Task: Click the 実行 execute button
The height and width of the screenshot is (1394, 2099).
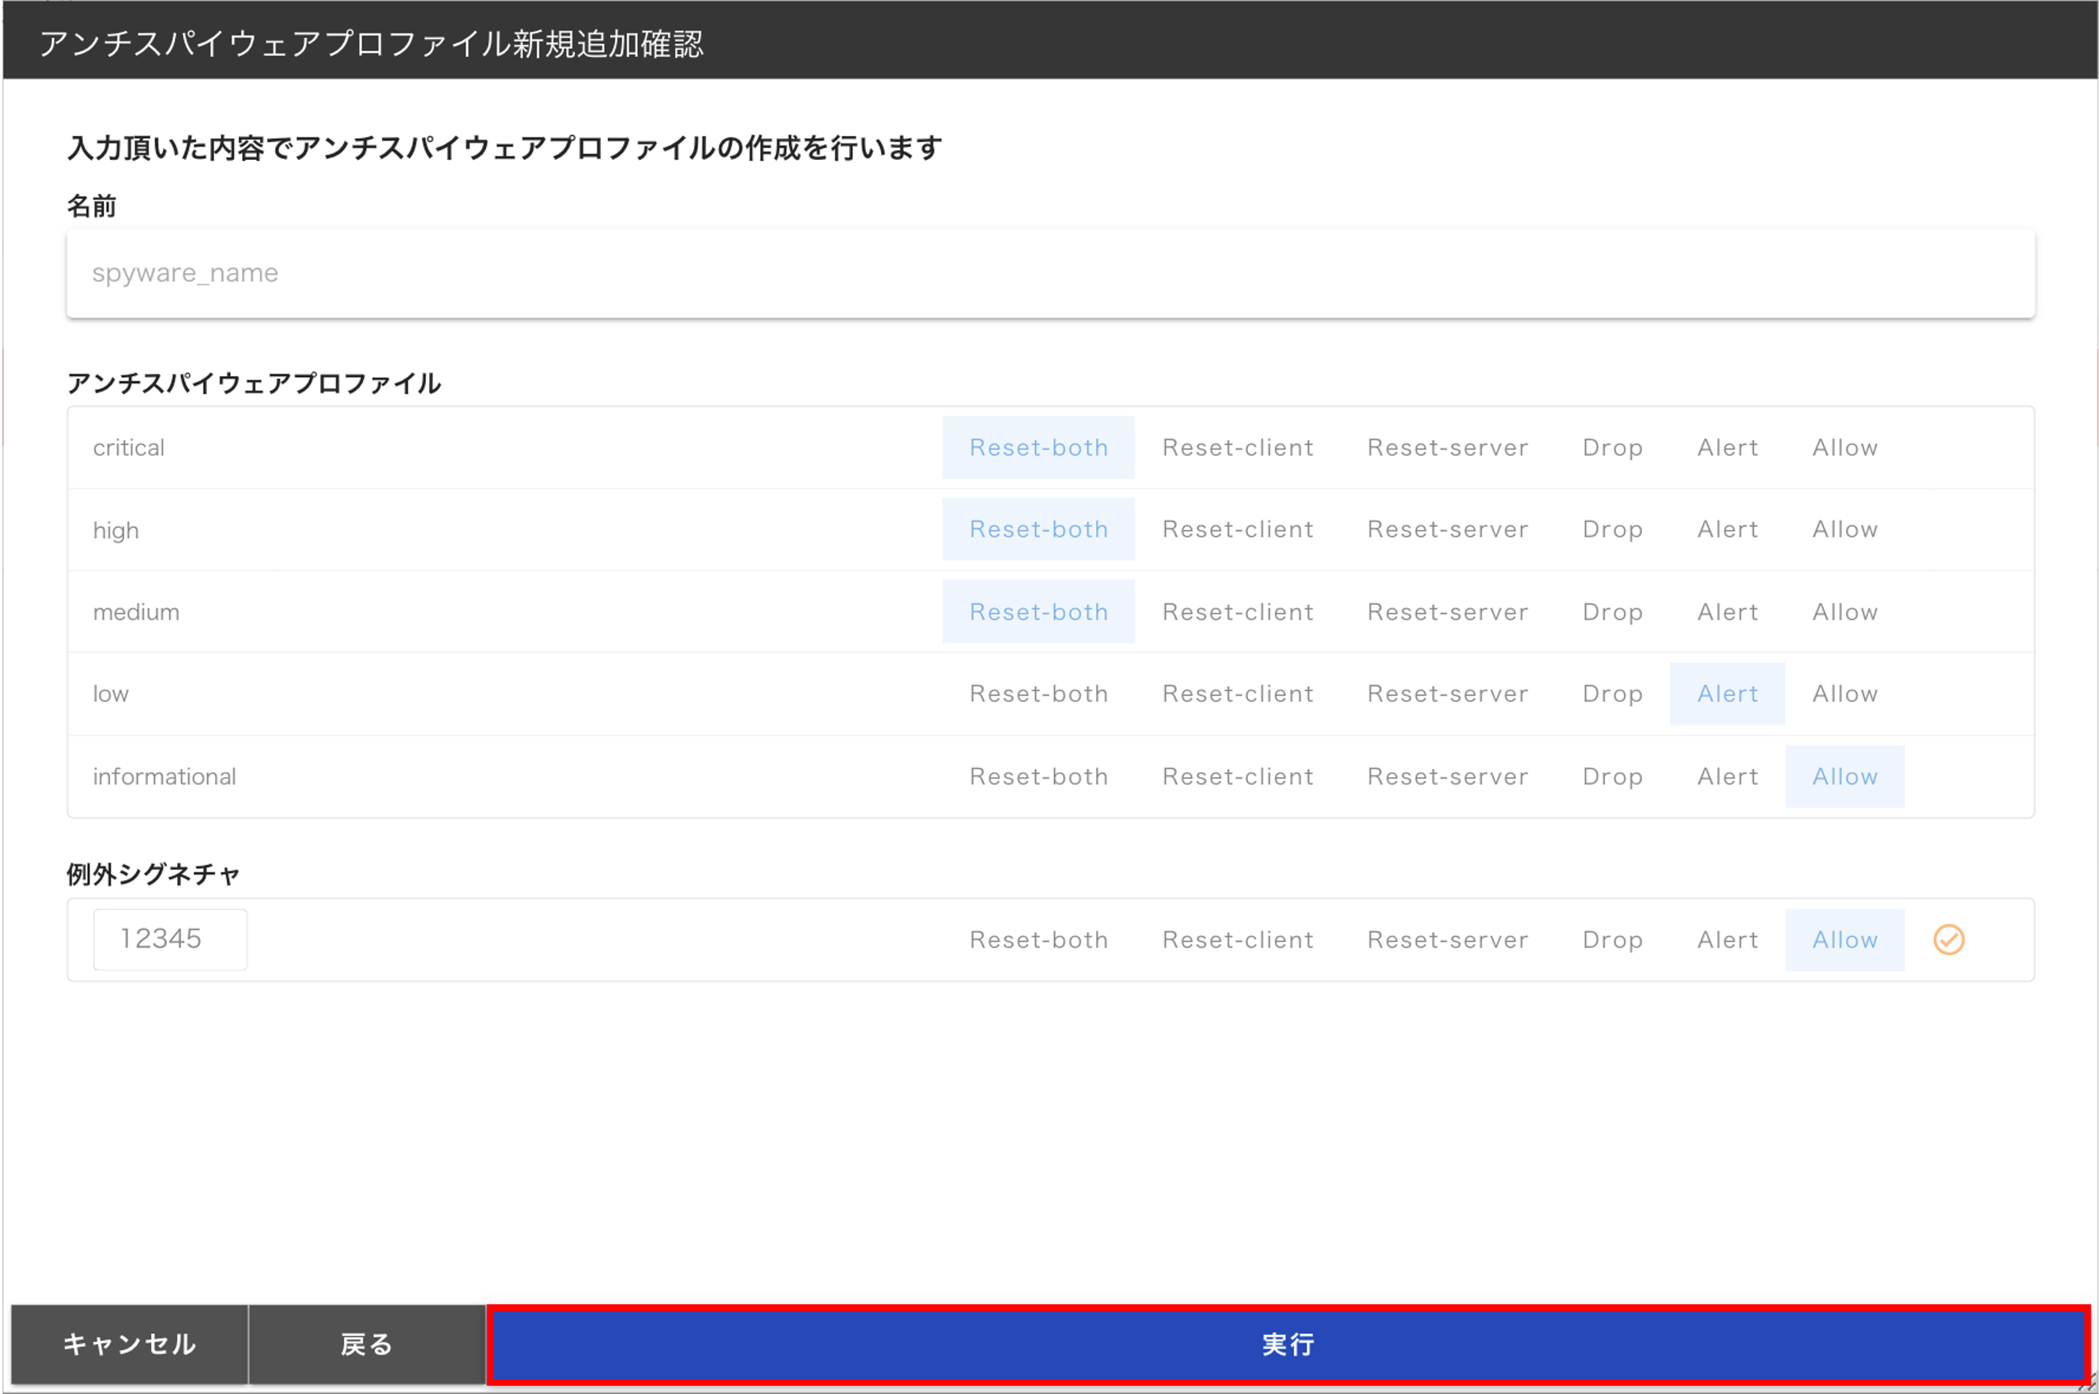Action: [1287, 1344]
